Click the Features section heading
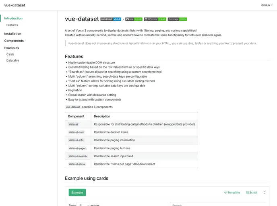Viewport: 277px width, 206px height. pos(74,56)
